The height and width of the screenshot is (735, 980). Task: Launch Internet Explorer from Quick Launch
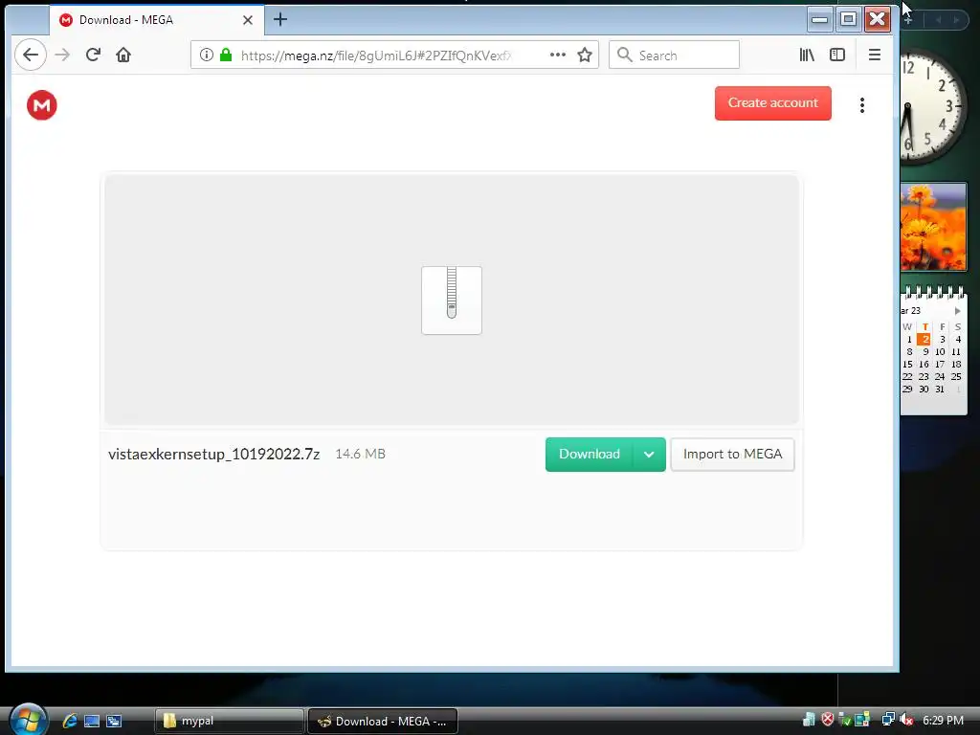pos(69,721)
